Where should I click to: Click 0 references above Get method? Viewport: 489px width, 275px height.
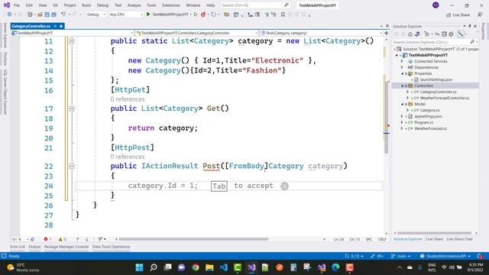click(x=128, y=99)
